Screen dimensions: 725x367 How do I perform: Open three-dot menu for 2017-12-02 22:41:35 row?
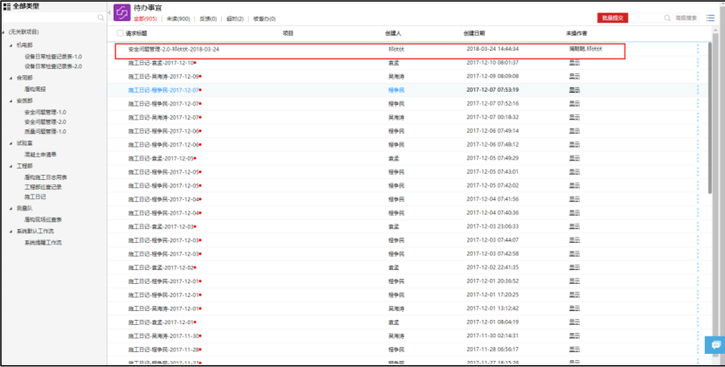pyautogui.click(x=698, y=267)
